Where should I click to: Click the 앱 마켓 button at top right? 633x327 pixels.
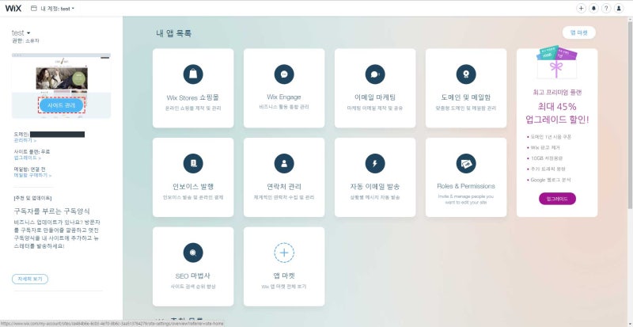click(579, 32)
